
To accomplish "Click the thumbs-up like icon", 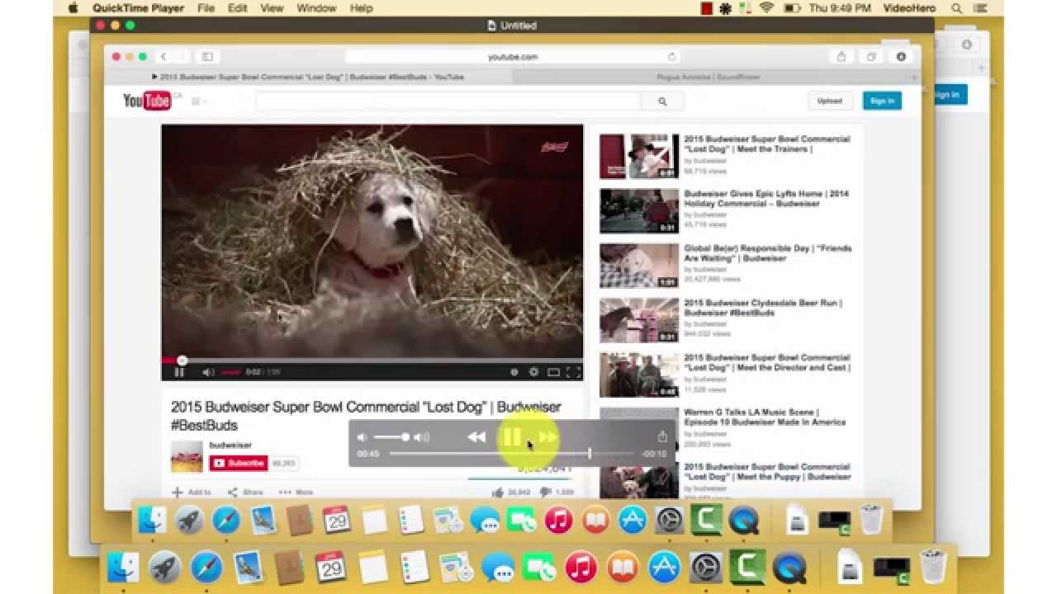I will [497, 493].
